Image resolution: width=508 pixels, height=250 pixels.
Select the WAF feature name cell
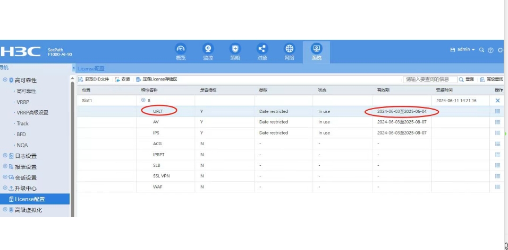157,186
